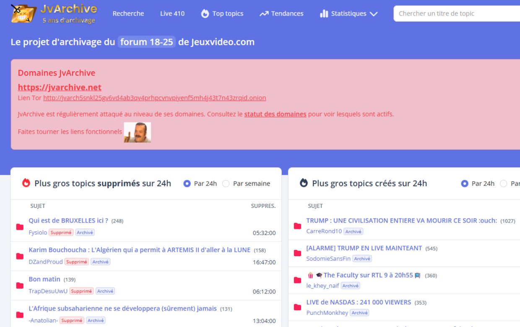Open the statut des domaines link
Screen dimensions: 520x327
point(275,114)
